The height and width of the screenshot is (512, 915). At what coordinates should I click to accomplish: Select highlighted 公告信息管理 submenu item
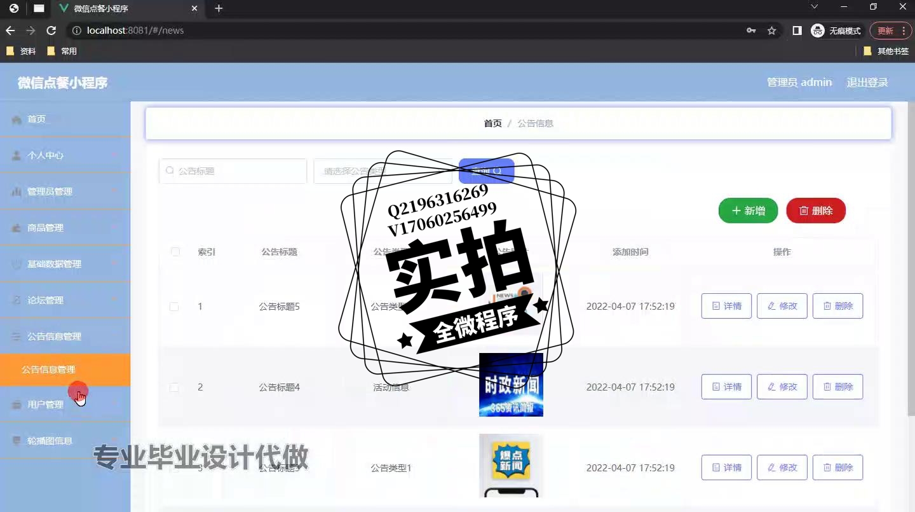(65, 370)
